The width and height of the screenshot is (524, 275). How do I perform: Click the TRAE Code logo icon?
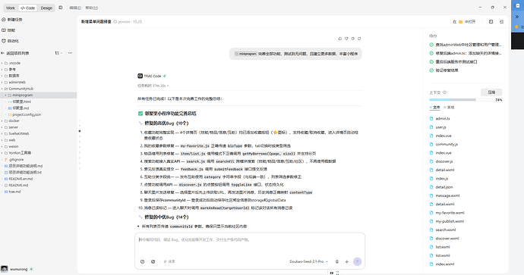coord(140,76)
